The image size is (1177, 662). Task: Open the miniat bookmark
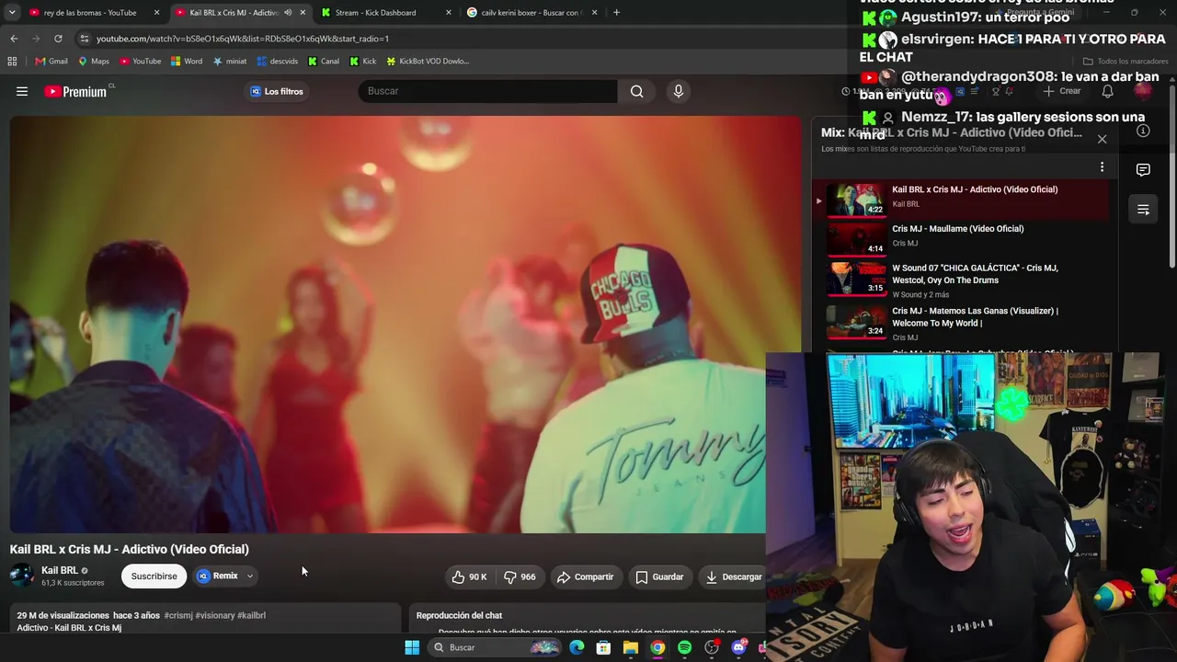[x=230, y=62]
